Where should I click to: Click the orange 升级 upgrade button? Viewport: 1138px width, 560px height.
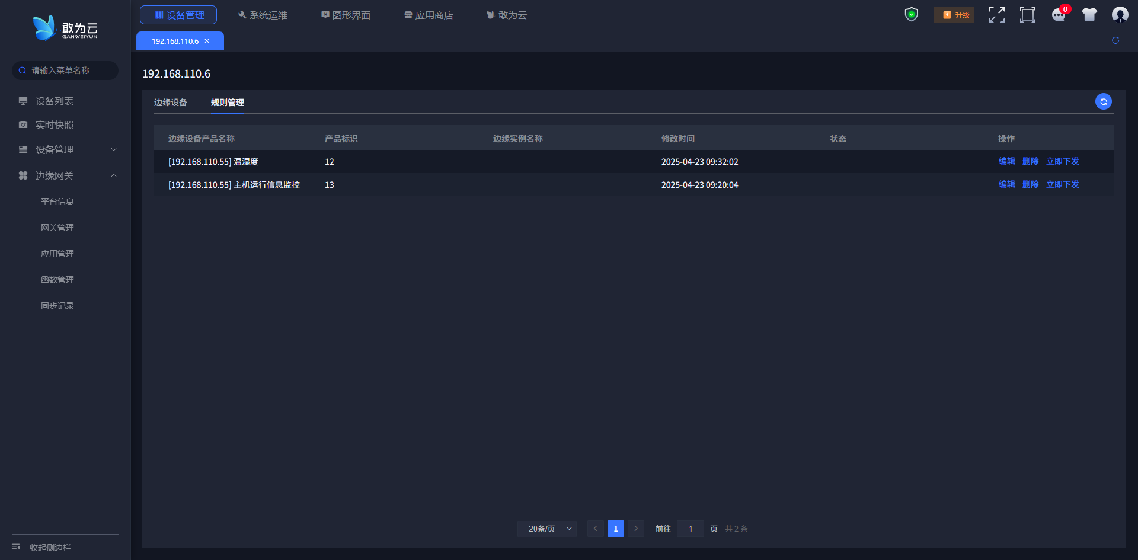[x=954, y=15]
